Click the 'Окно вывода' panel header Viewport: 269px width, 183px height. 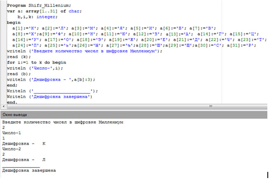click(15, 114)
